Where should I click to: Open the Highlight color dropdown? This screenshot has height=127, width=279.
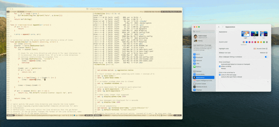point(261,48)
